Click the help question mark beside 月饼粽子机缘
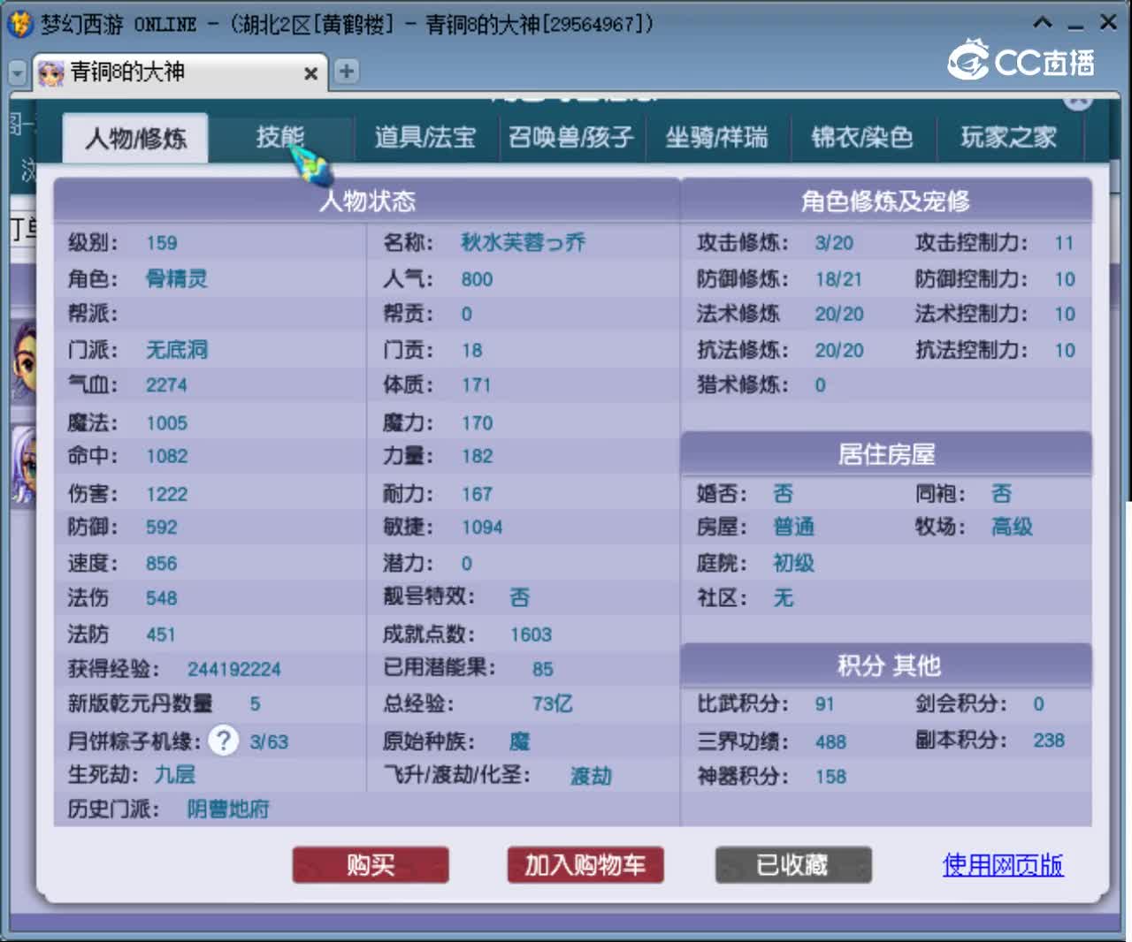The width and height of the screenshot is (1132, 942). click(224, 740)
